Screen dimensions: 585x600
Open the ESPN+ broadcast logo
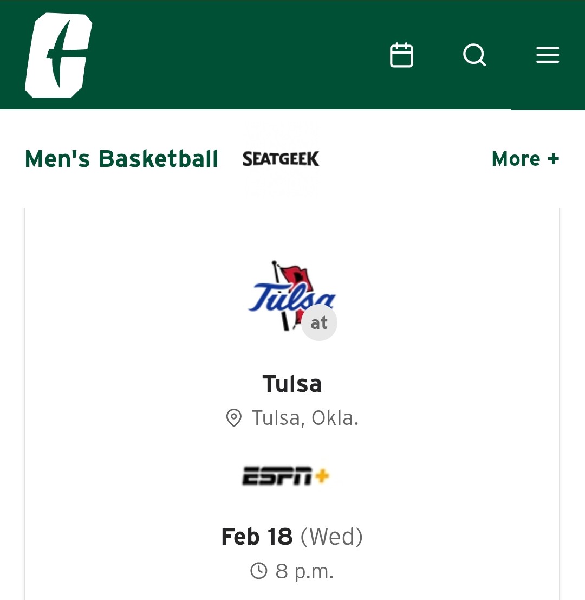pyautogui.click(x=285, y=476)
